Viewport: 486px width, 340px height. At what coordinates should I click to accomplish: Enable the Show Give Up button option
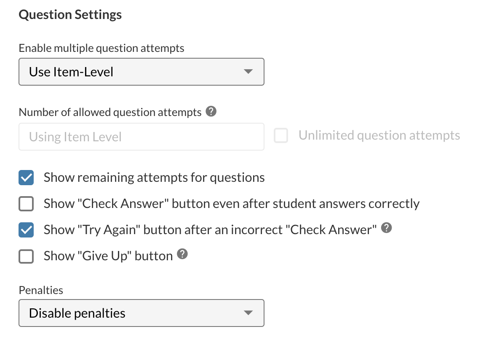pos(26,256)
